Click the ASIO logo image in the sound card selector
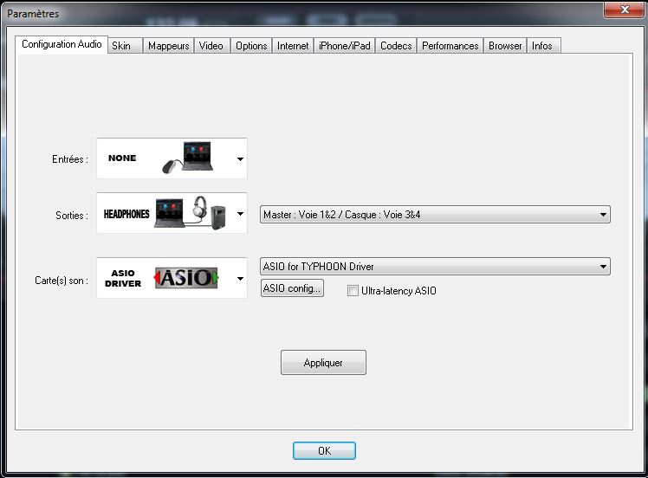The width and height of the screenshot is (648, 478). click(186, 278)
